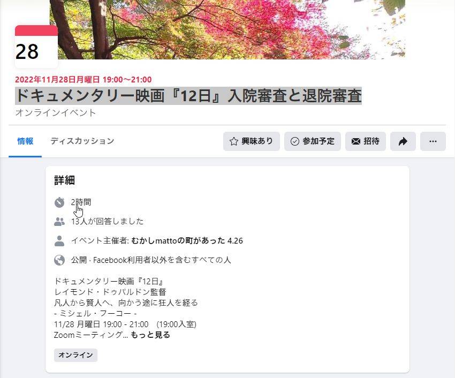The image size is (455, 378).
Task: Click the event title ドキュメンタリー映画『12日』
Action: tap(188, 95)
